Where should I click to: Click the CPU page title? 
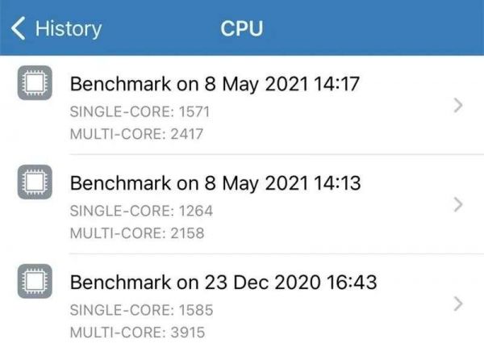tap(242, 29)
